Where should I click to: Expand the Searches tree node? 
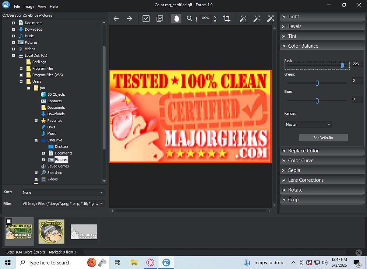[x=36, y=173]
